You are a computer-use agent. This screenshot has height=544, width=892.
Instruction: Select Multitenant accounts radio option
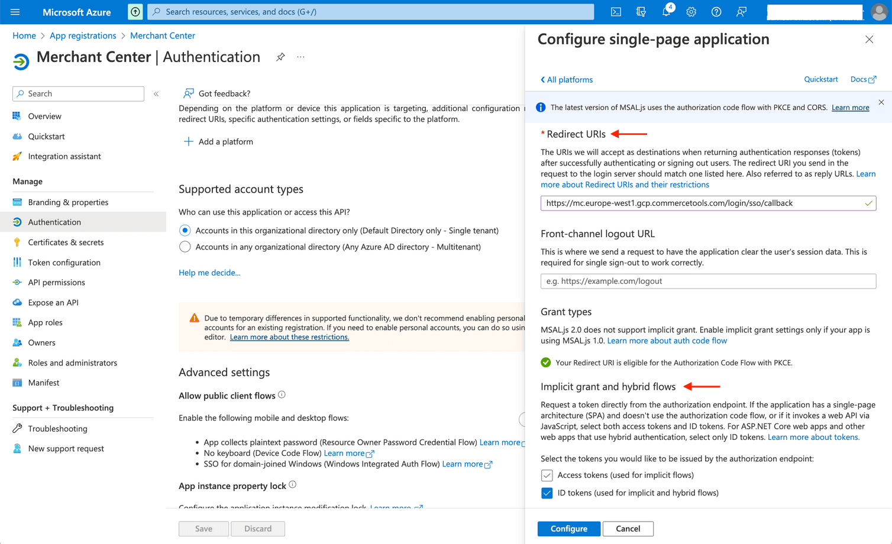click(x=185, y=247)
